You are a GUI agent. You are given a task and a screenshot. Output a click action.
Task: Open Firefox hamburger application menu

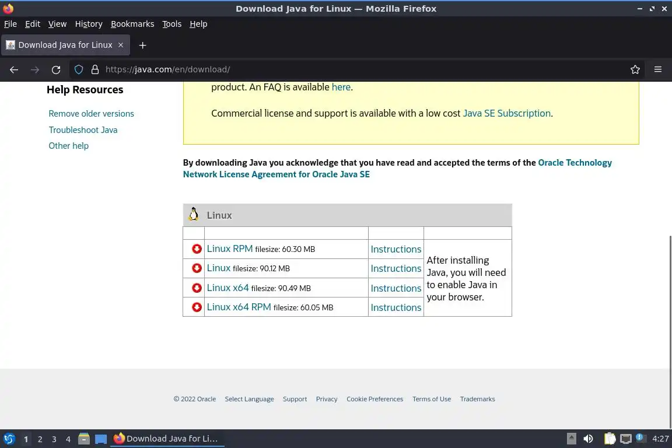pos(658,69)
